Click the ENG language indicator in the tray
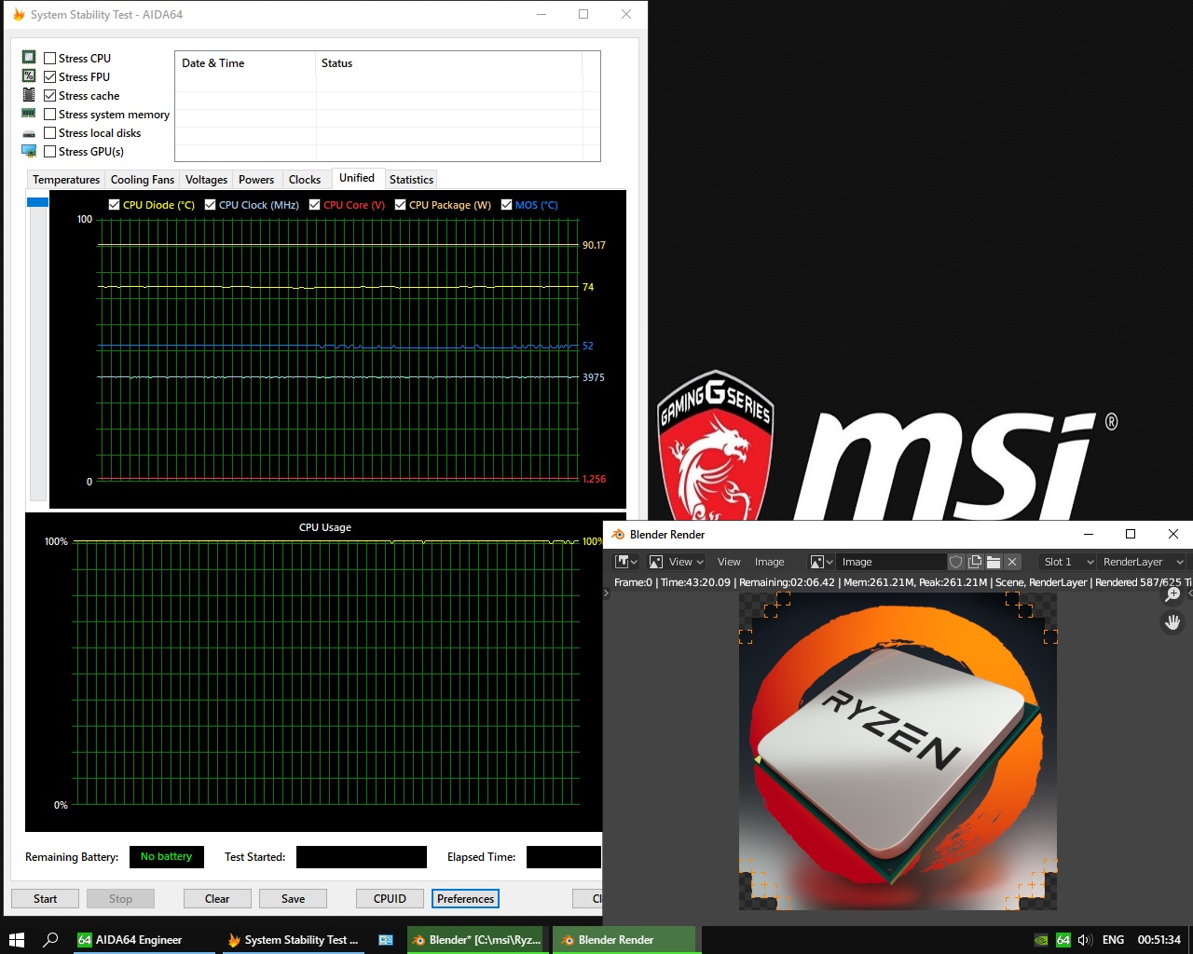Viewport: 1193px width, 954px height. [x=1113, y=940]
